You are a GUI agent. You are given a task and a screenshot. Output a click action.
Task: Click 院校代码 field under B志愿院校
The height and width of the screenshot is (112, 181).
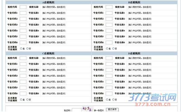click(109, 7)
